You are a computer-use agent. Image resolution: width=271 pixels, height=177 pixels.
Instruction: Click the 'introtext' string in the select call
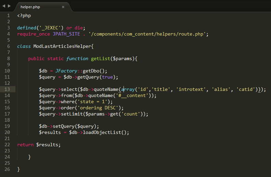point(191,89)
